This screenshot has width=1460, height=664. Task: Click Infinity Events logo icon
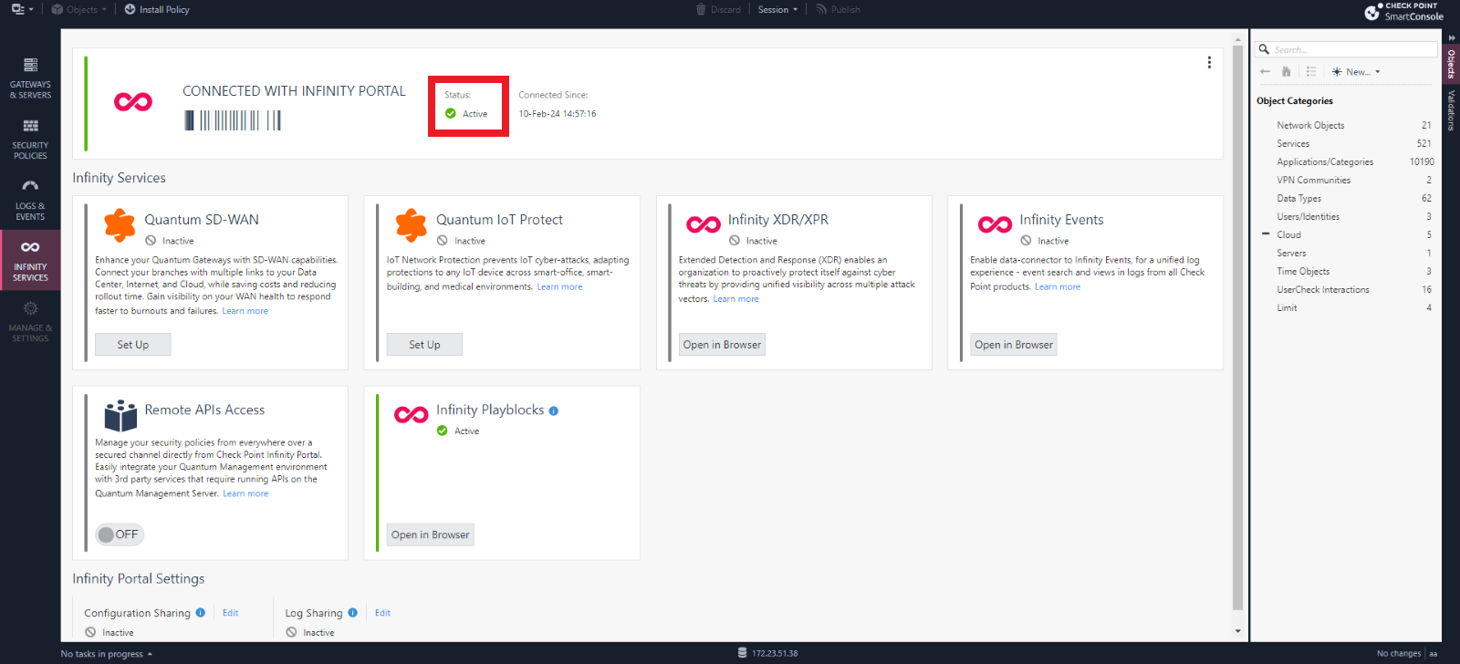point(995,224)
